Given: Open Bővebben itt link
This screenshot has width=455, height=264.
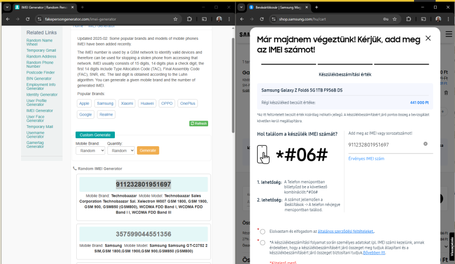Looking at the screenshot, I should 374,253.
